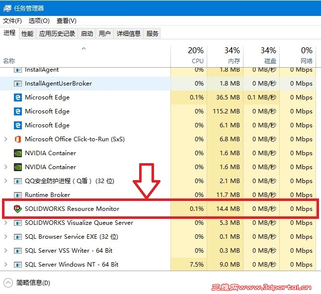The width and height of the screenshot is (321, 294).
Task: Click the SQL Server VSS Writer icon
Action: pyautogui.click(x=18, y=251)
